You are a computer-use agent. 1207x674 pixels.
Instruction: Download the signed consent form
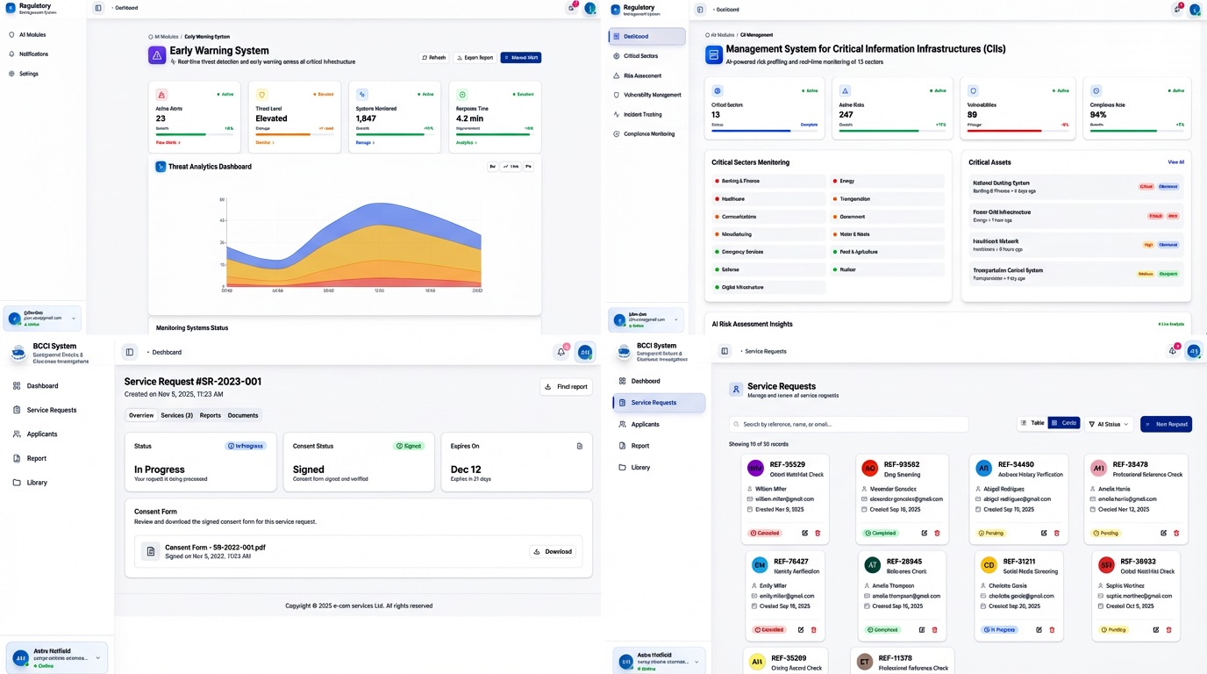click(553, 551)
